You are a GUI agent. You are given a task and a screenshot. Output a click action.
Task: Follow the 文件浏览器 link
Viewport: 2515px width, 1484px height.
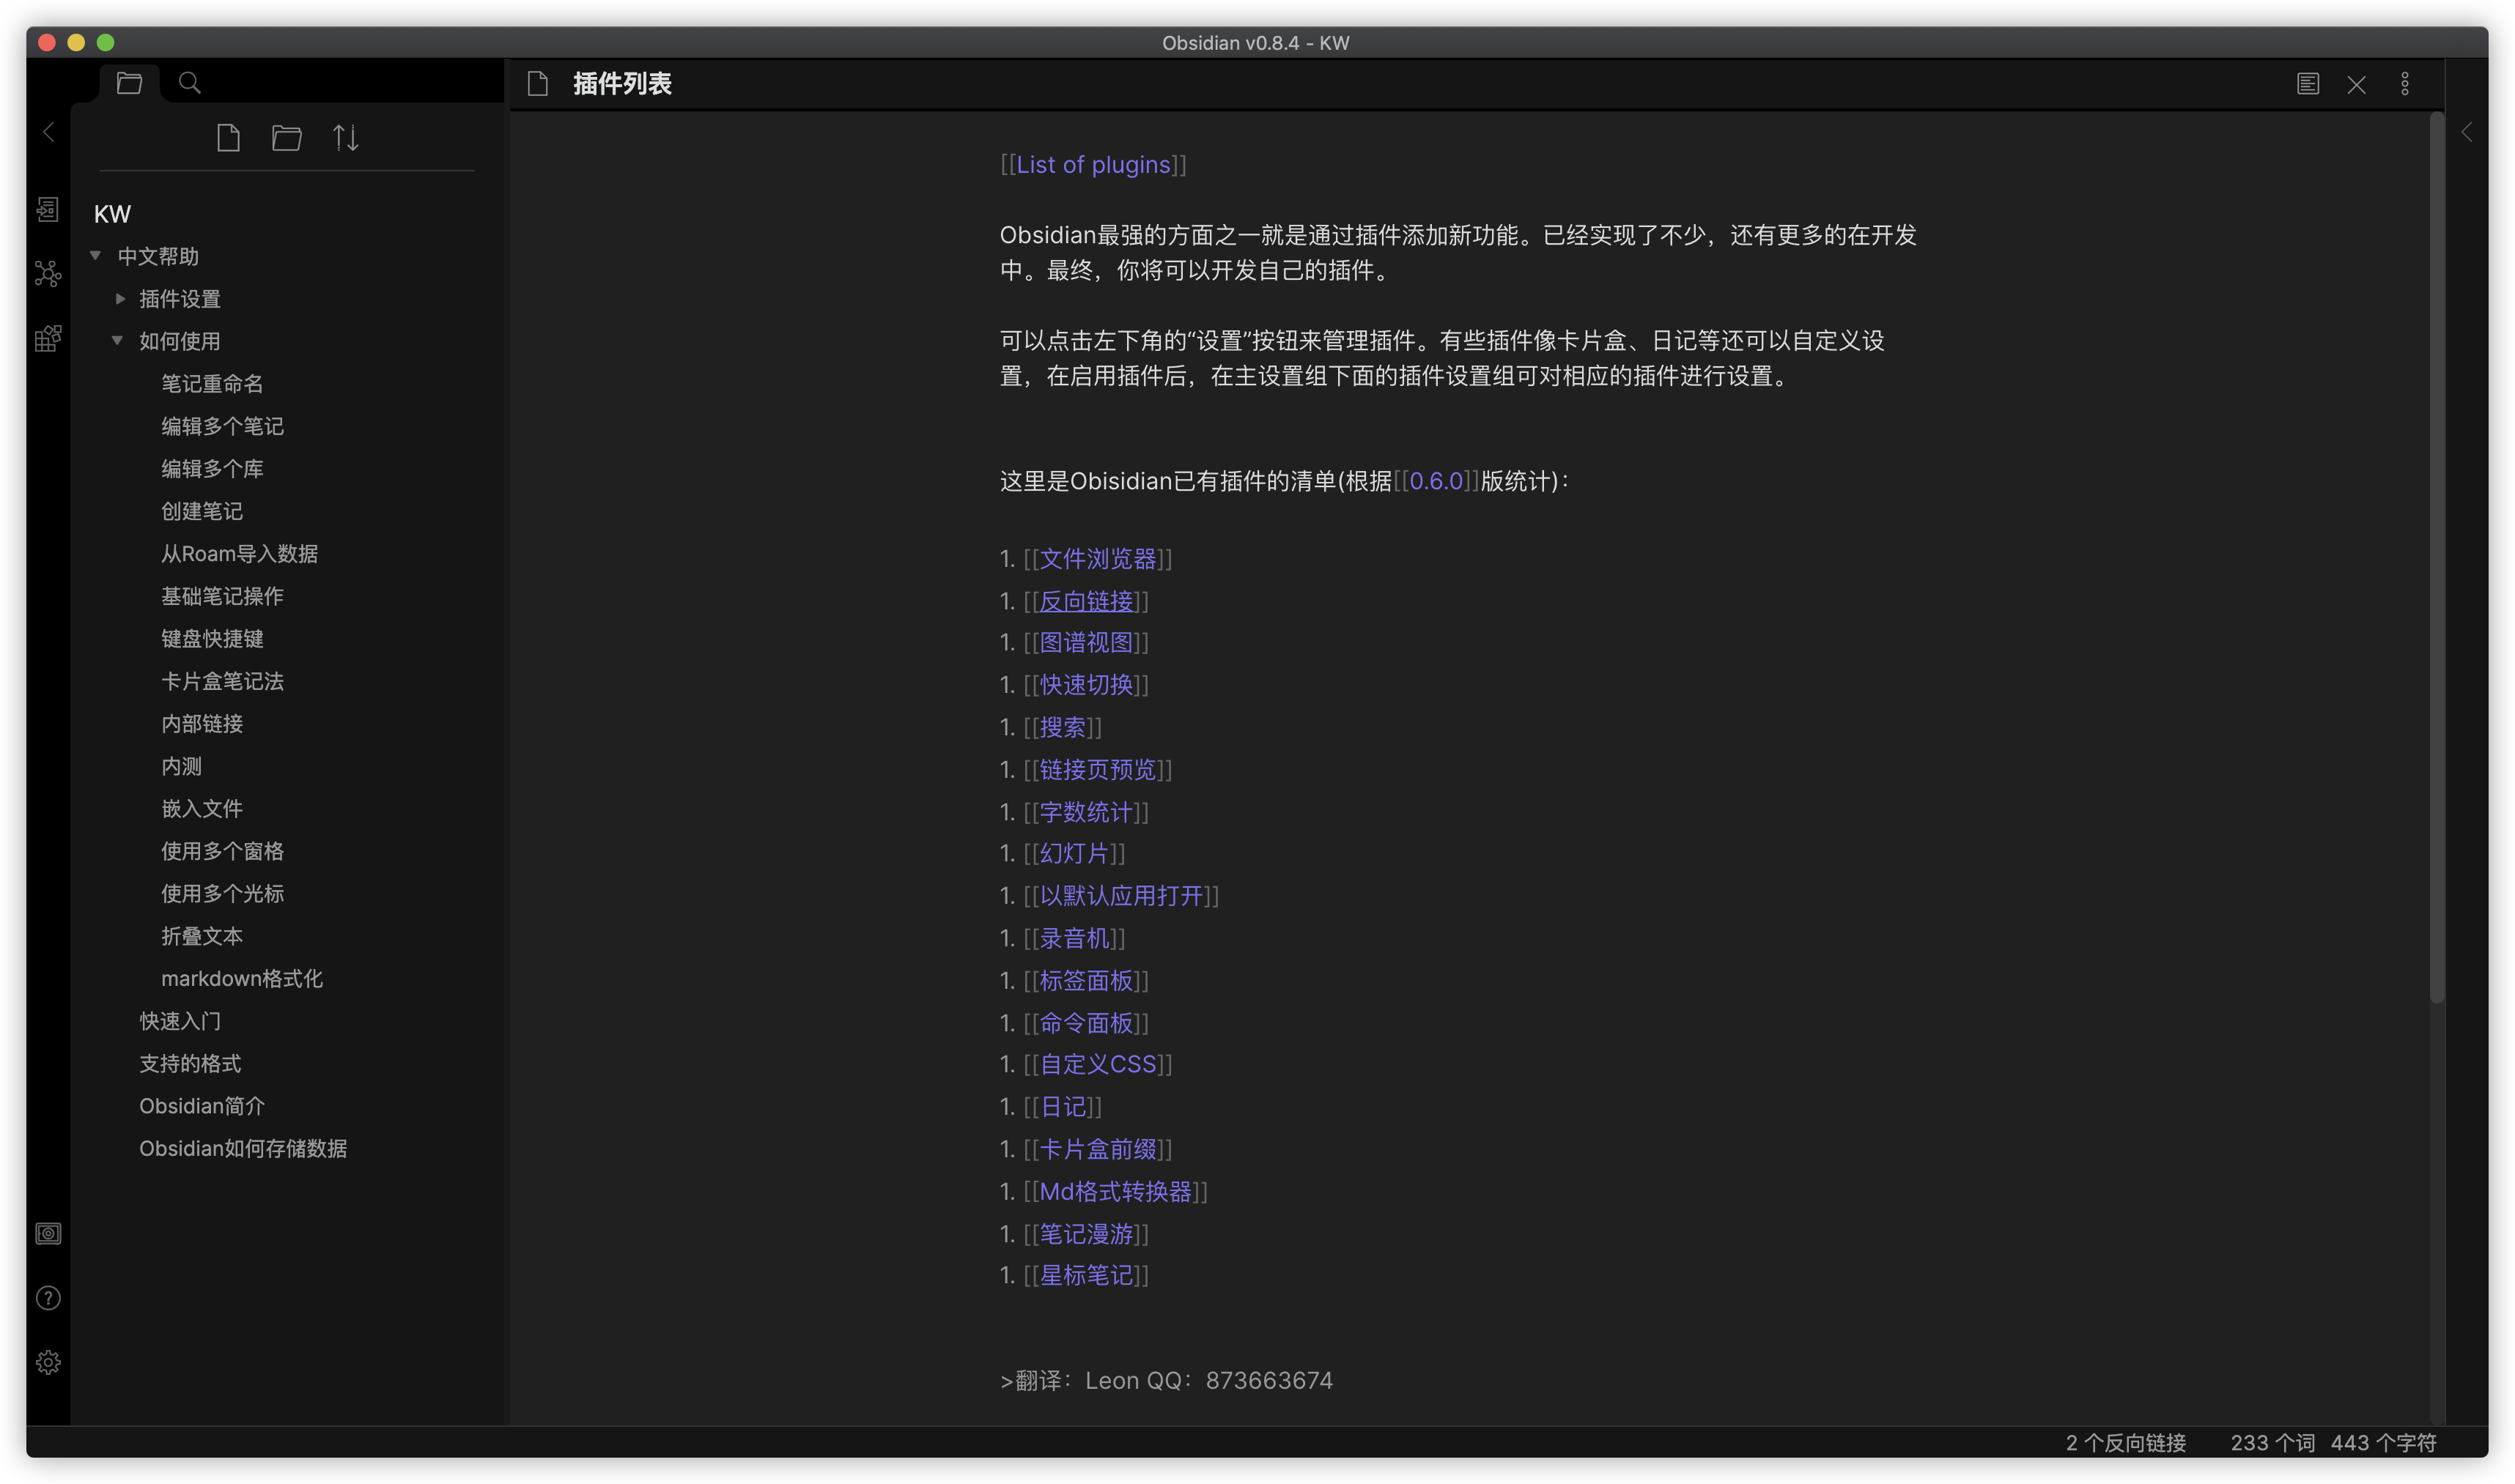tap(1098, 559)
